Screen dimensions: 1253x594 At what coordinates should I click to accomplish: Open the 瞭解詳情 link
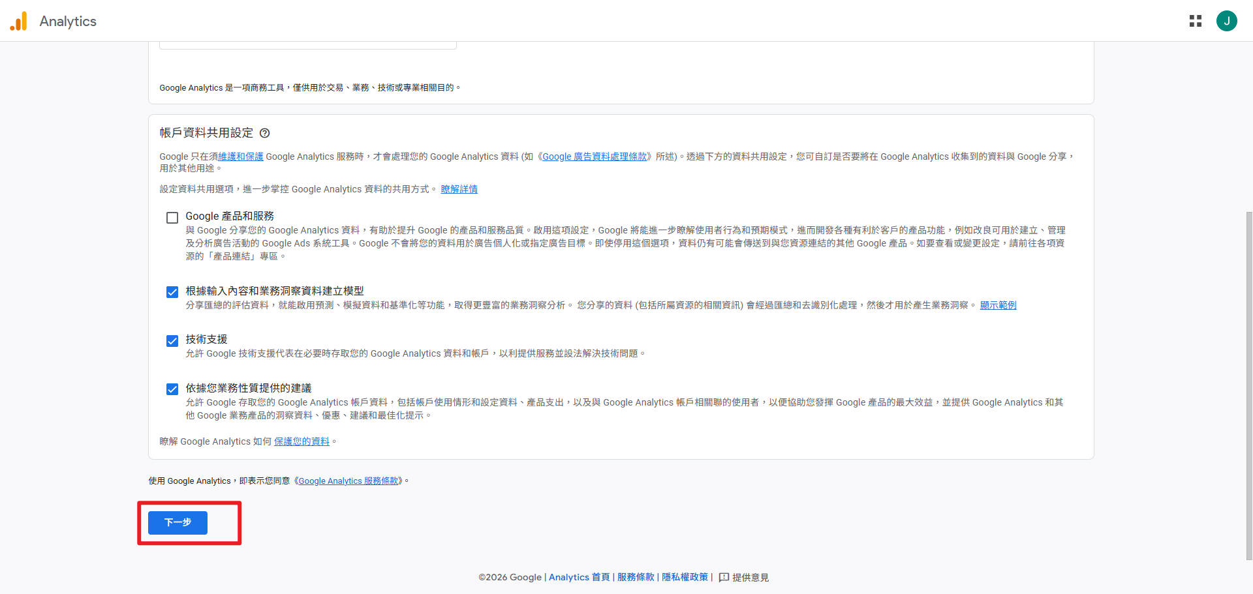tap(459, 189)
